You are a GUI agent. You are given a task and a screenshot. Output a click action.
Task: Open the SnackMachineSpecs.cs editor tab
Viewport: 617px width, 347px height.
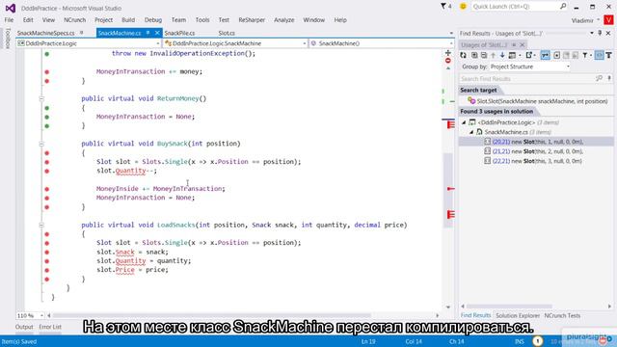click(x=45, y=33)
